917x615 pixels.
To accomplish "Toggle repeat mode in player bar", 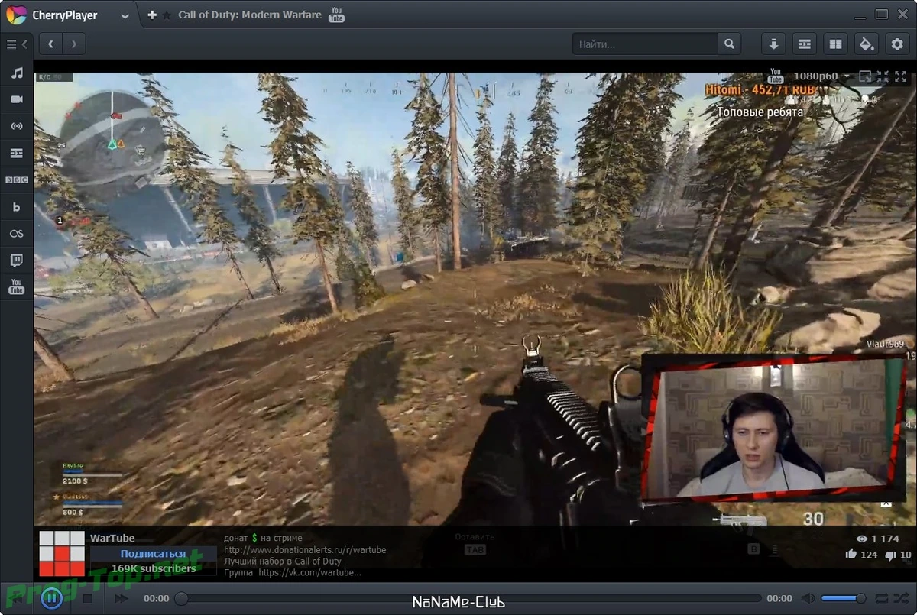I will [x=882, y=598].
